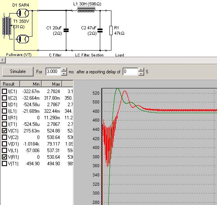The height and width of the screenshot is (205, 217).
Task: Select the C2 47uF capacitor symbol
Action: tap(100, 30)
